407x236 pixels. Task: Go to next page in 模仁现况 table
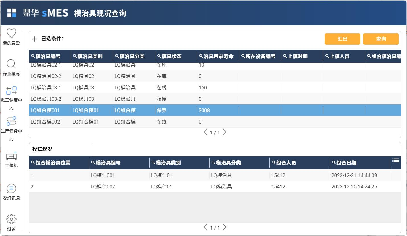click(224, 227)
